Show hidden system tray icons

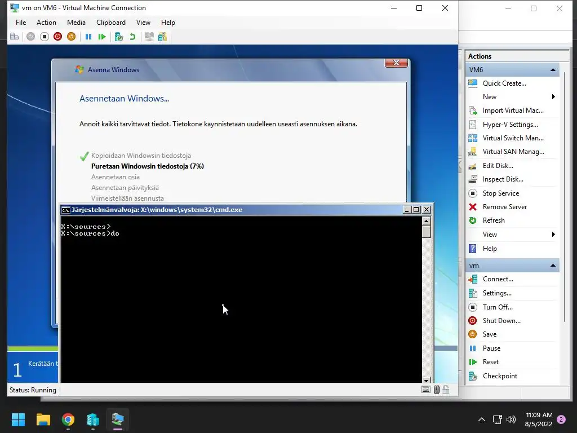481,419
